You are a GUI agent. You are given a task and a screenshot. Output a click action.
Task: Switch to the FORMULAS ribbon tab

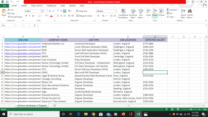[51, 6]
